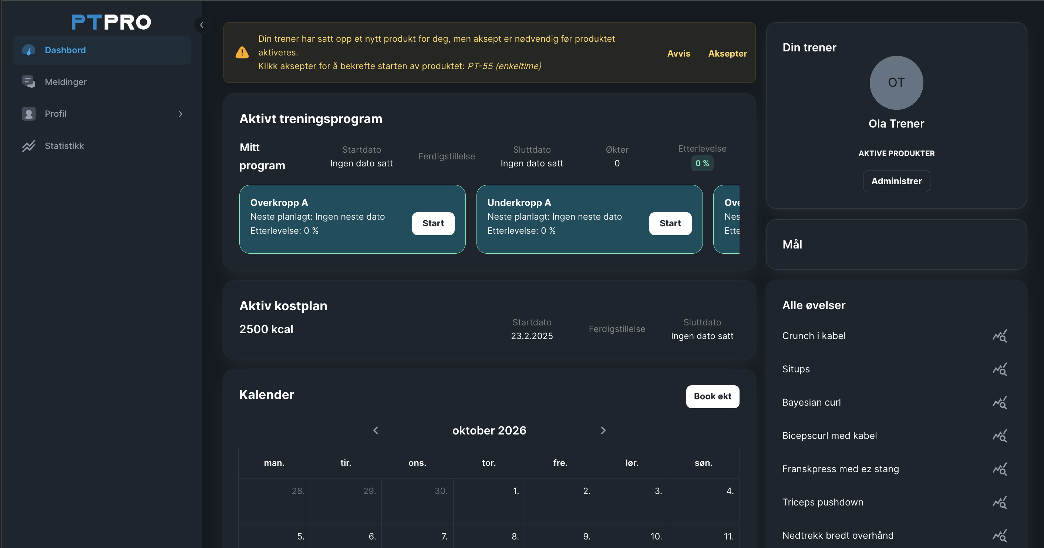
Task: Open statistics icon for Bicepscurl med kabel
Action: (x=999, y=436)
